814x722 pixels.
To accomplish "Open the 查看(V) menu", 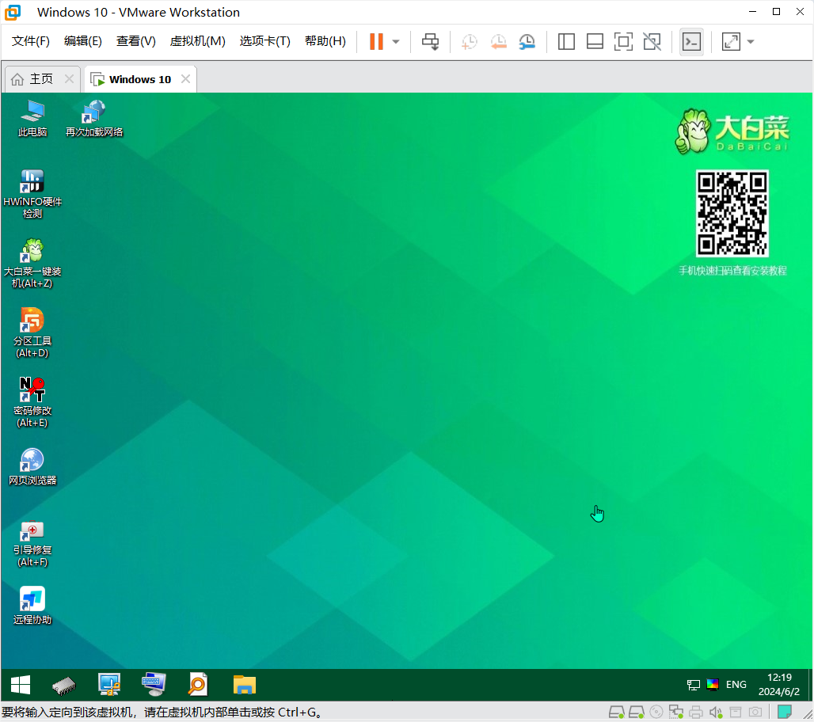I will coord(136,41).
